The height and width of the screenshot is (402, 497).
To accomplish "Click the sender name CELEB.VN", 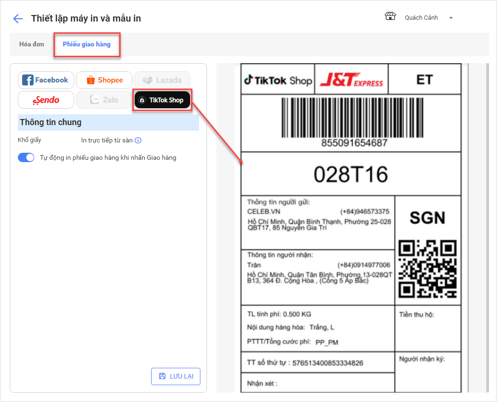I will point(264,211).
